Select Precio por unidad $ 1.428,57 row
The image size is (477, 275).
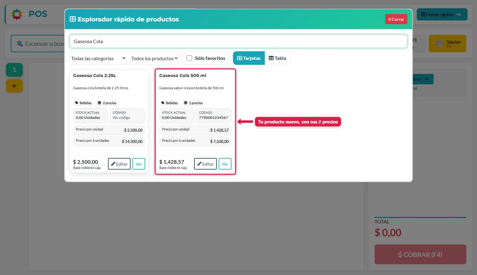tap(195, 130)
